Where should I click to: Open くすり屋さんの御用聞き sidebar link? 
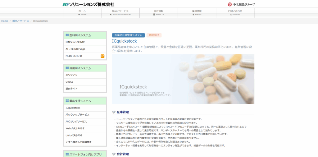pos(85,142)
